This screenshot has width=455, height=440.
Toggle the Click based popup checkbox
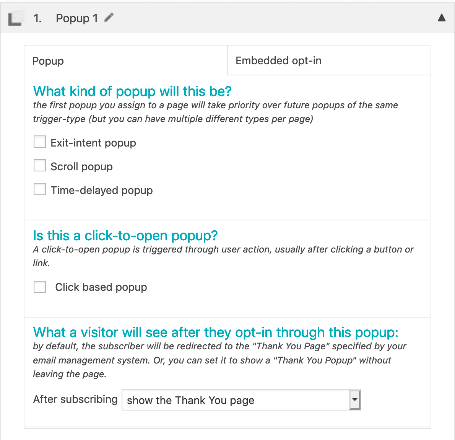click(x=40, y=287)
